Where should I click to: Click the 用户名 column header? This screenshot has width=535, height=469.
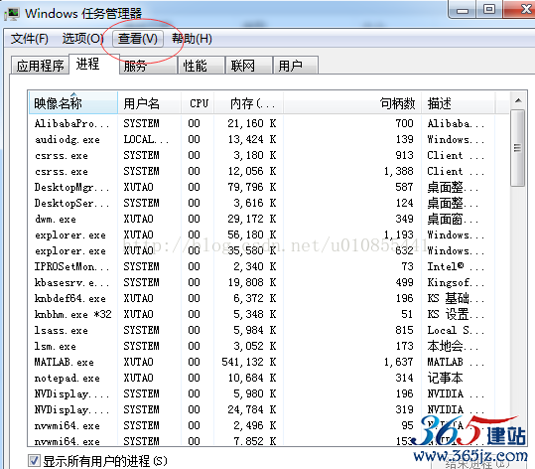coord(150,103)
